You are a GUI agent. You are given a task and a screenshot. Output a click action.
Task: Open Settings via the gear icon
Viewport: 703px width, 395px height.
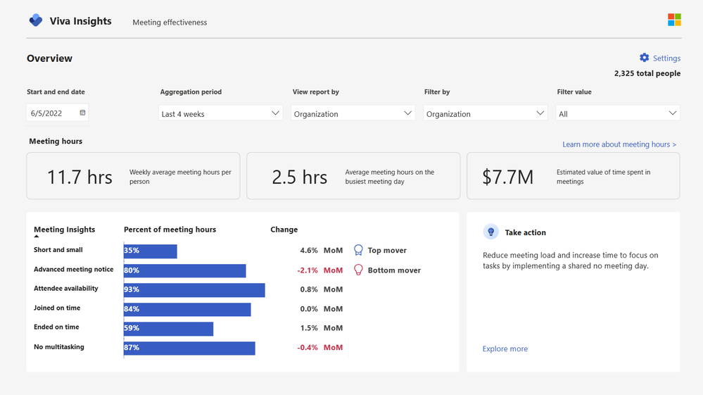coord(644,58)
